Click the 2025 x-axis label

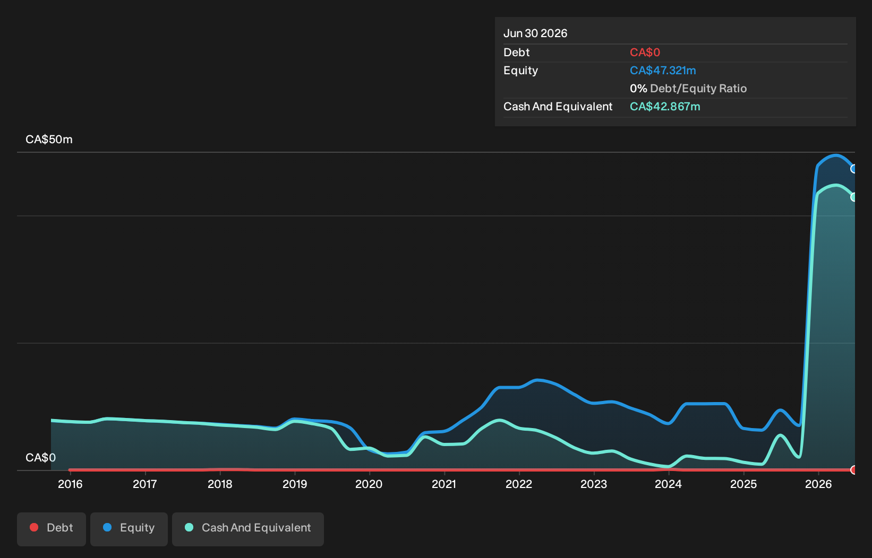pyautogui.click(x=743, y=484)
